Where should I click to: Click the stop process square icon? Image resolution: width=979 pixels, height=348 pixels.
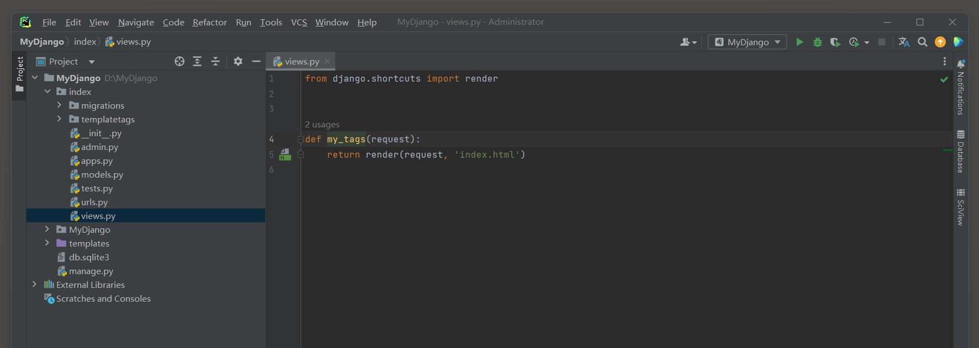[x=882, y=42]
